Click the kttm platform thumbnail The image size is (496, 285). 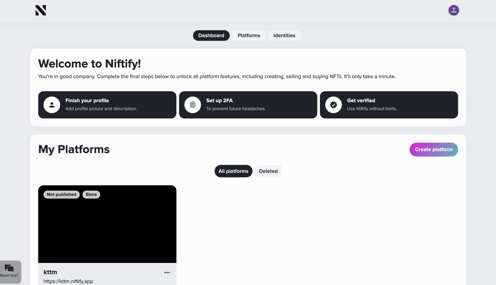coord(107,224)
